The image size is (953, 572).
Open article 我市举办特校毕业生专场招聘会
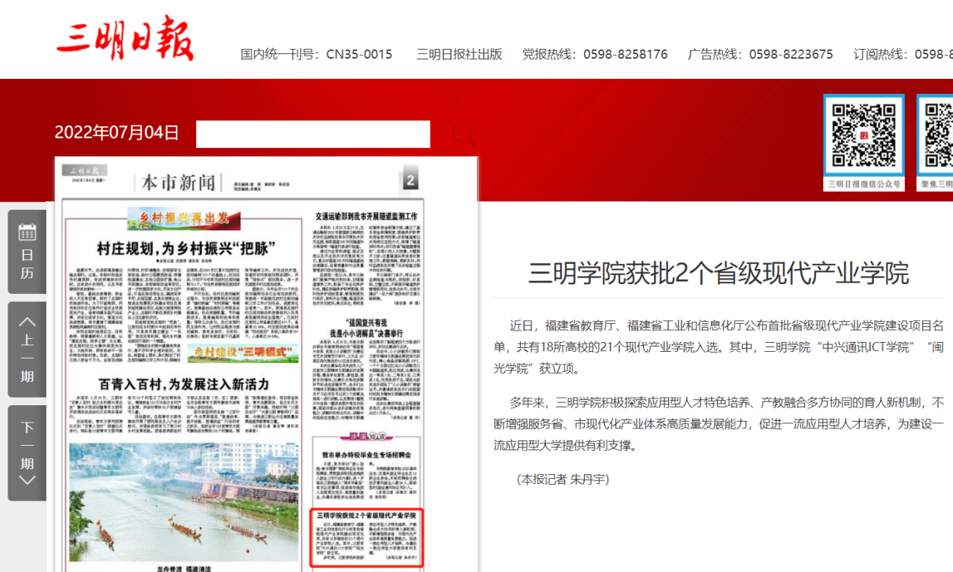[366, 455]
